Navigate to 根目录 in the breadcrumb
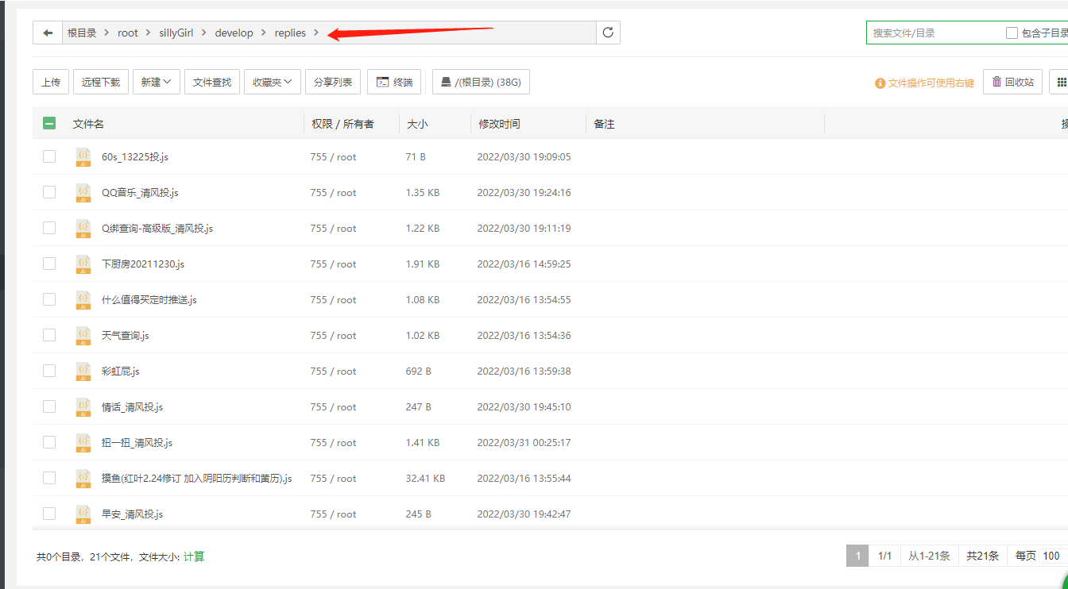The width and height of the screenshot is (1068, 589). 82,33
